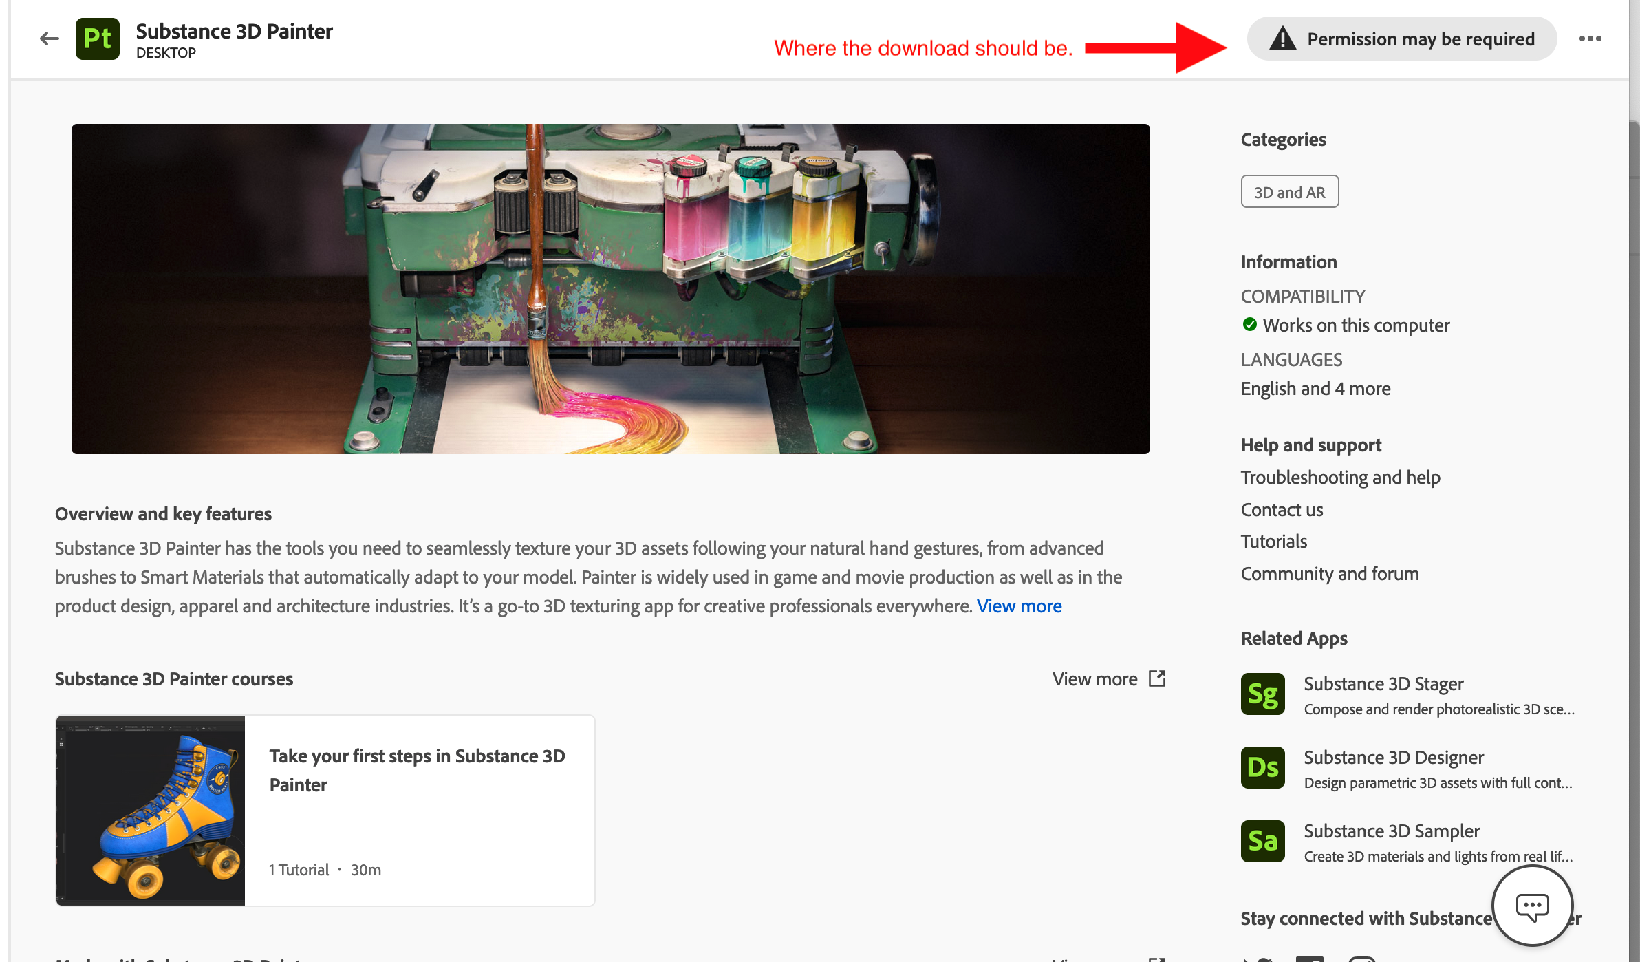
Task: Open the three-dot more options menu
Action: click(x=1590, y=39)
